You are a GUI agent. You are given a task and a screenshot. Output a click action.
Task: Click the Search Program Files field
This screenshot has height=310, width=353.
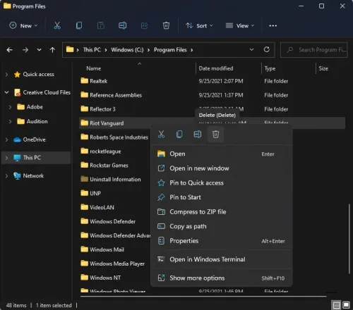coord(314,50)
